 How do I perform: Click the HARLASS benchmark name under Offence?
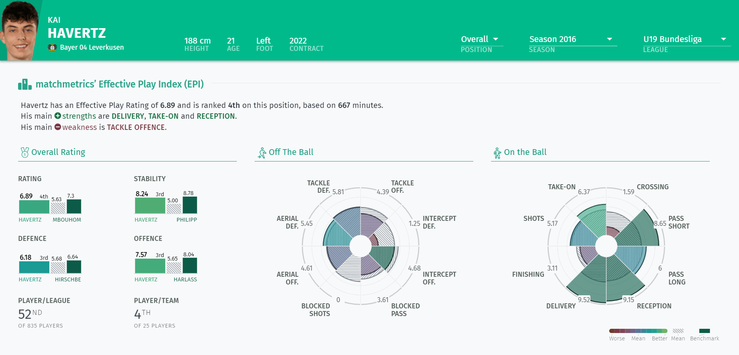coord(185,279)
